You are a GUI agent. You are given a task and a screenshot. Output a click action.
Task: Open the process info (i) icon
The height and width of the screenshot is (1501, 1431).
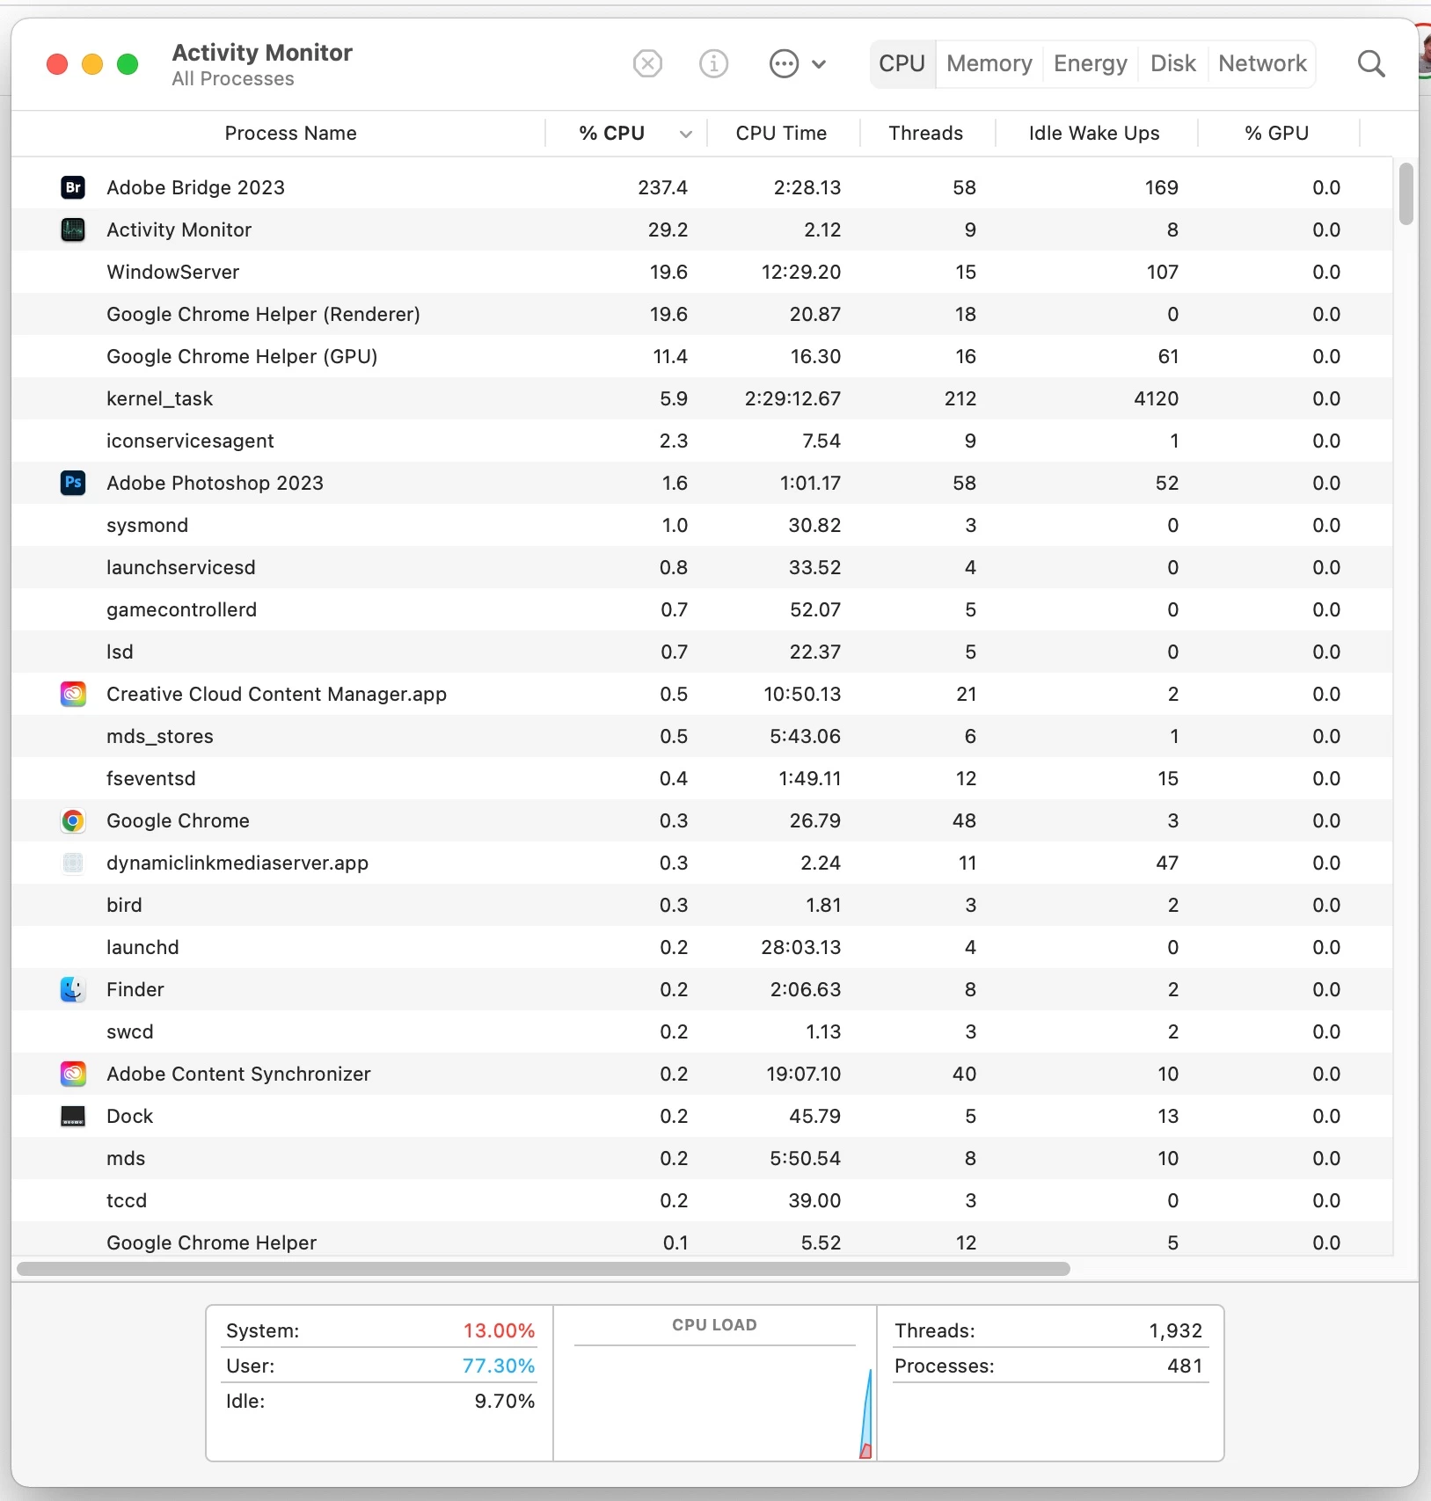click(713, 63)
